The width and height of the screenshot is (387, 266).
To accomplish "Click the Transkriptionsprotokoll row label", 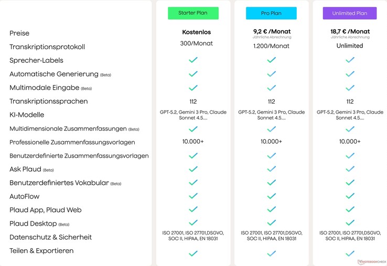I will tap(47, 47).
